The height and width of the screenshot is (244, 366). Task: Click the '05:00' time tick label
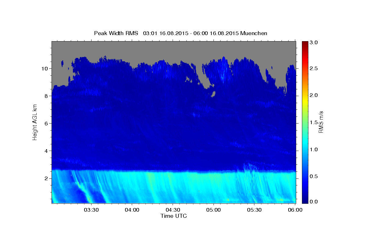(x=213, y=210)
